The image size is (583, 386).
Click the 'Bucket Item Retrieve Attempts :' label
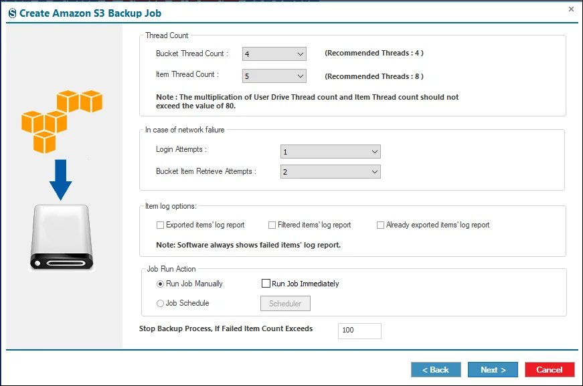(x=206, y=171)
